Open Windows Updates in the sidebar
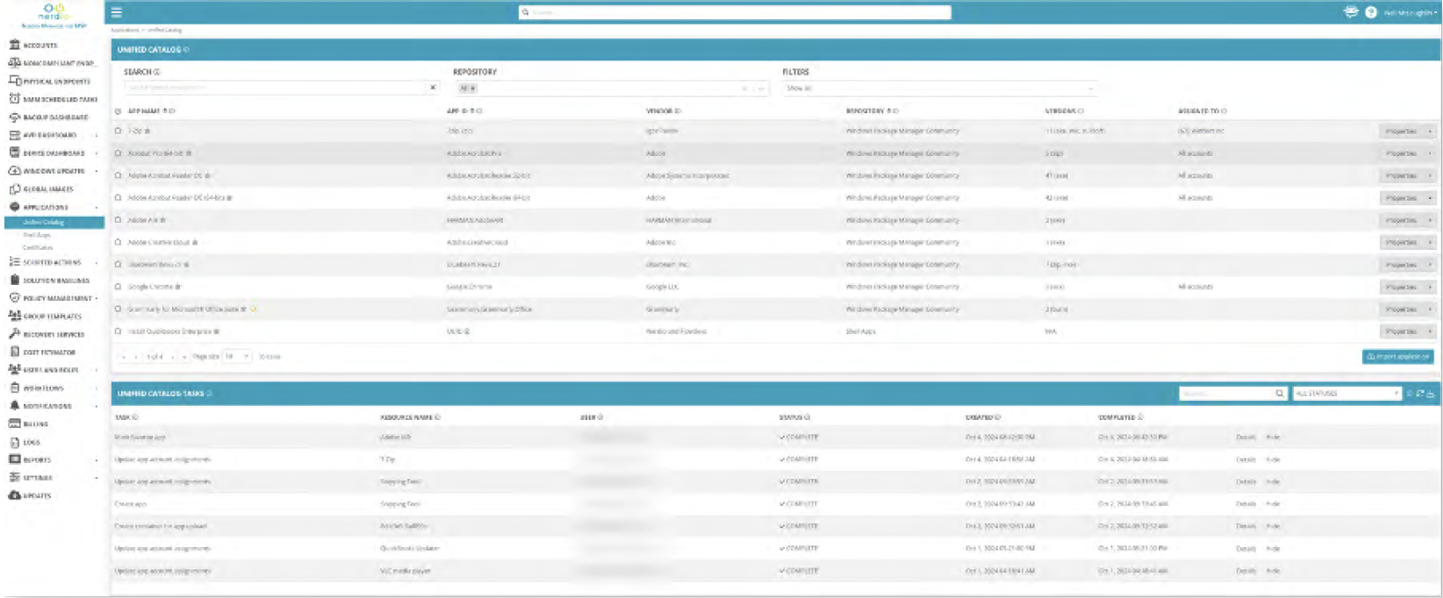 [54, 171]
